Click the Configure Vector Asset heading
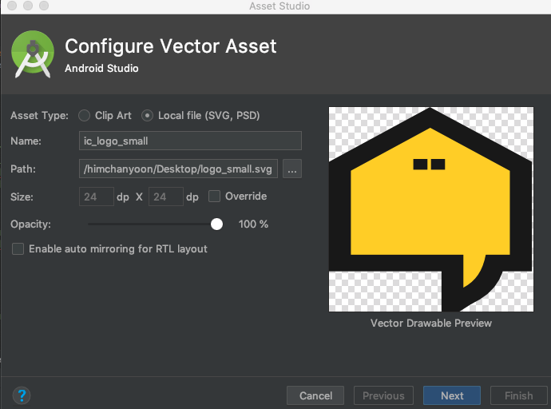This screenshot has width=551, height=409. [x=171, y=46]
